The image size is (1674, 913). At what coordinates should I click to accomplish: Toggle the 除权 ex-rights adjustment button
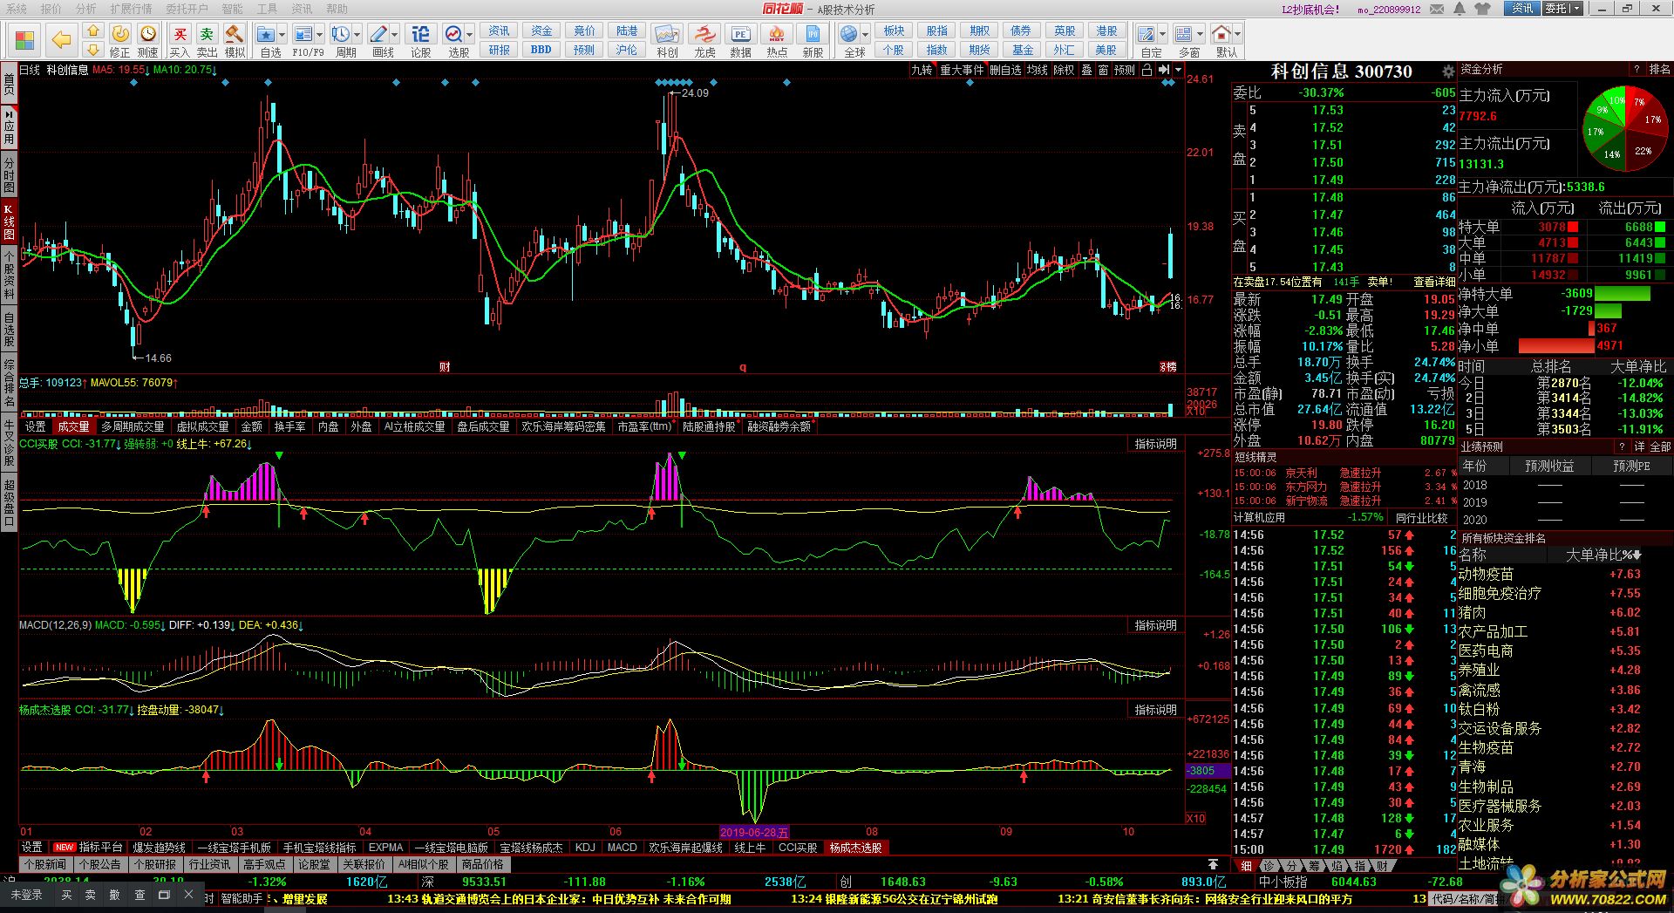1064,70
